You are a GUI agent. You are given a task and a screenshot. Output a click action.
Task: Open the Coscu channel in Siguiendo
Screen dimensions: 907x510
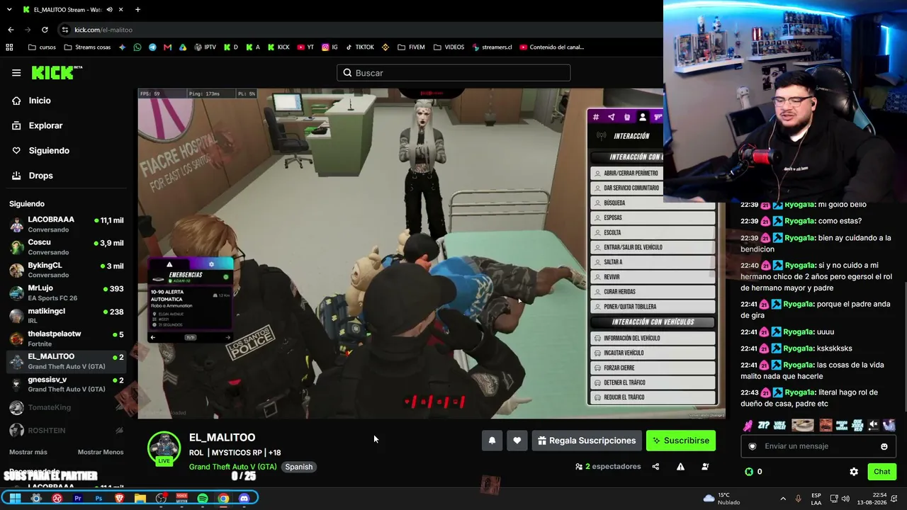pyautogui.click(x=67, y=247)
